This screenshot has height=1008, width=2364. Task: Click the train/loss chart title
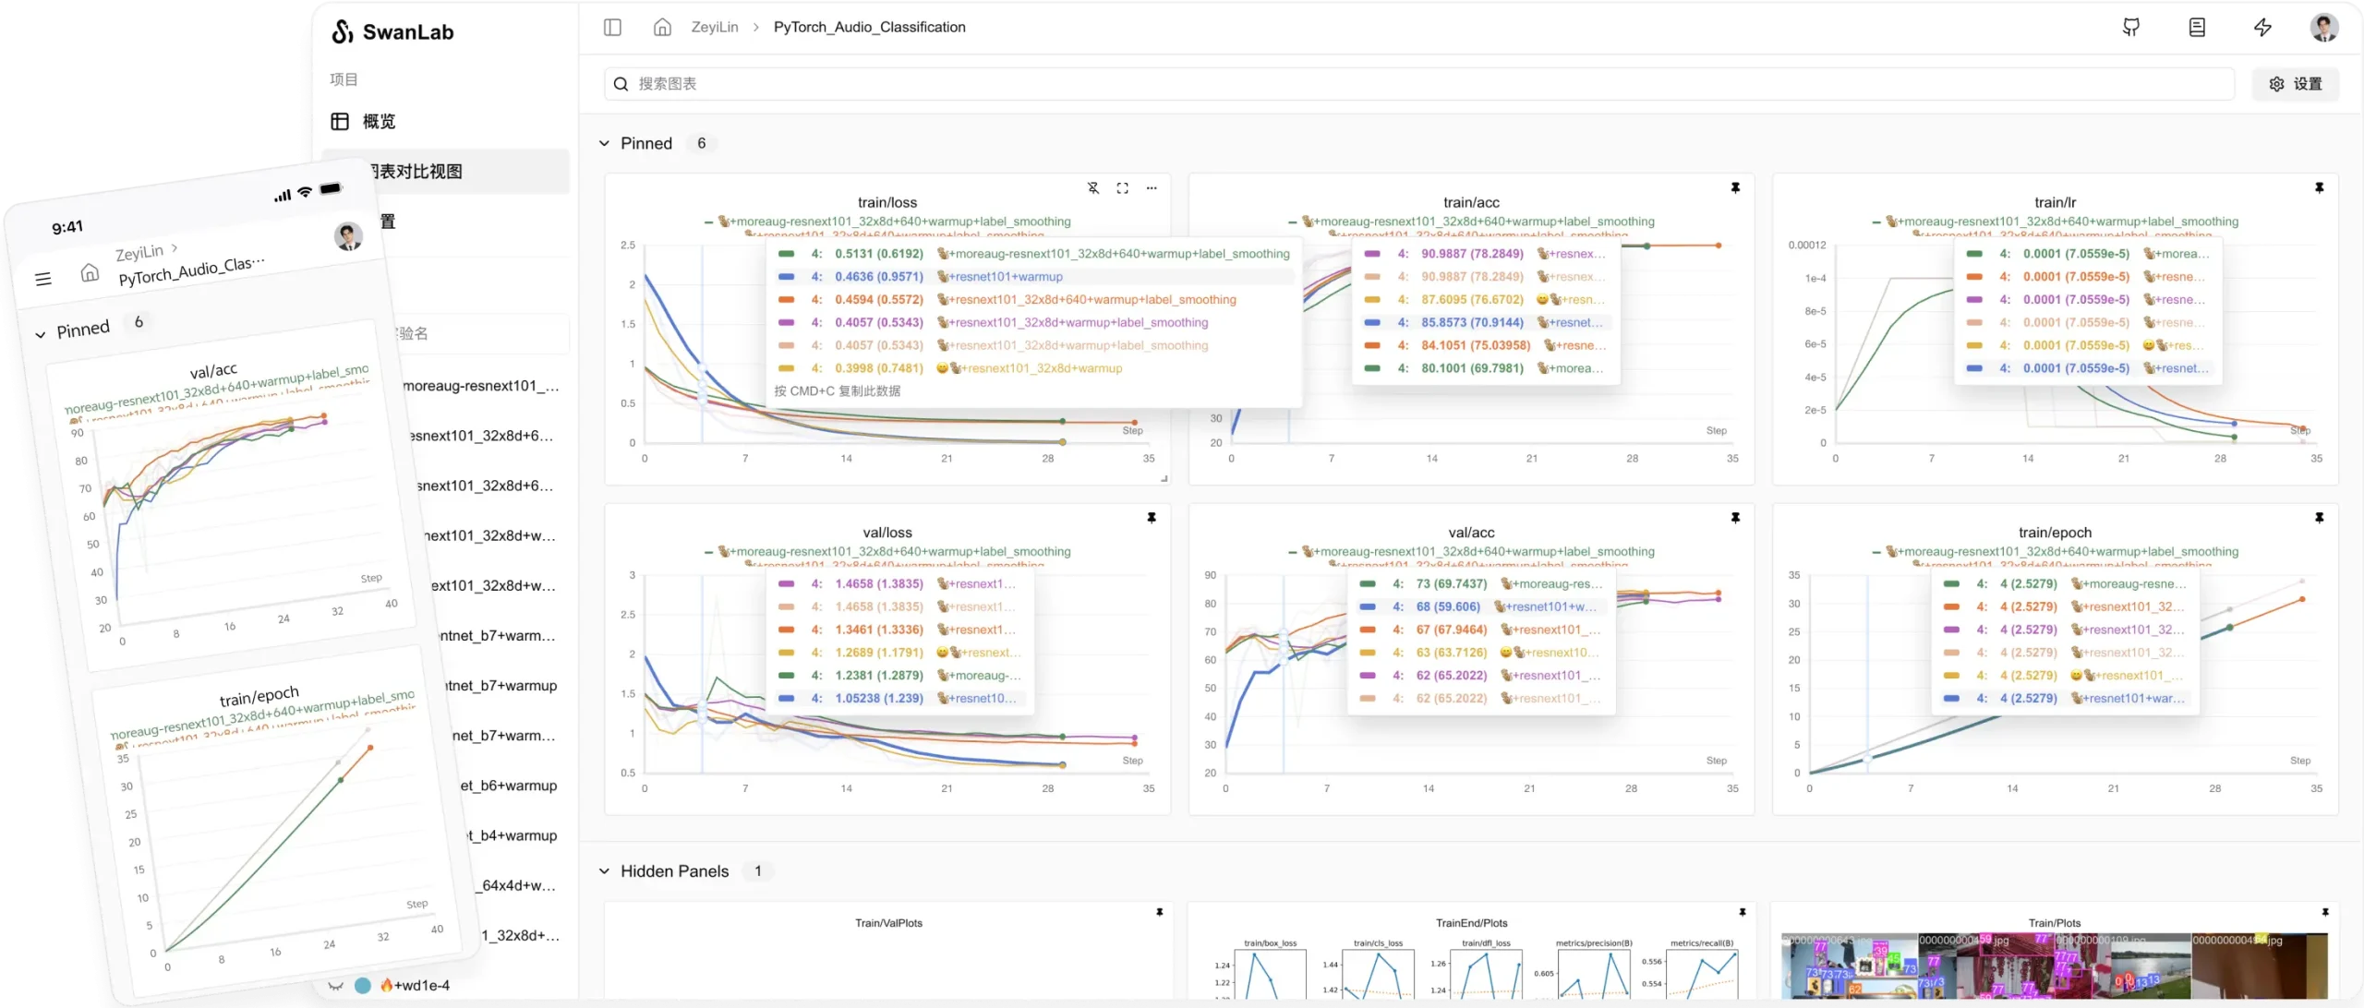(x=887, y=202)
